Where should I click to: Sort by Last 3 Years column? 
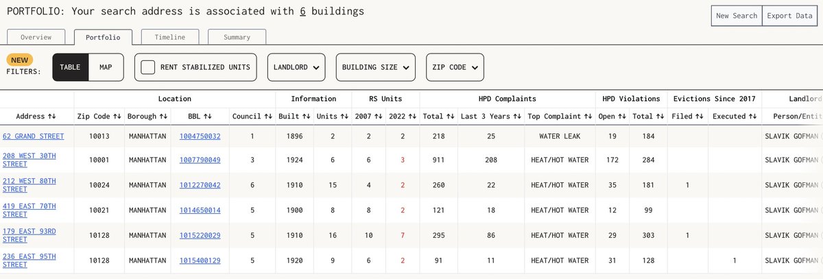(x=490, y=117)
